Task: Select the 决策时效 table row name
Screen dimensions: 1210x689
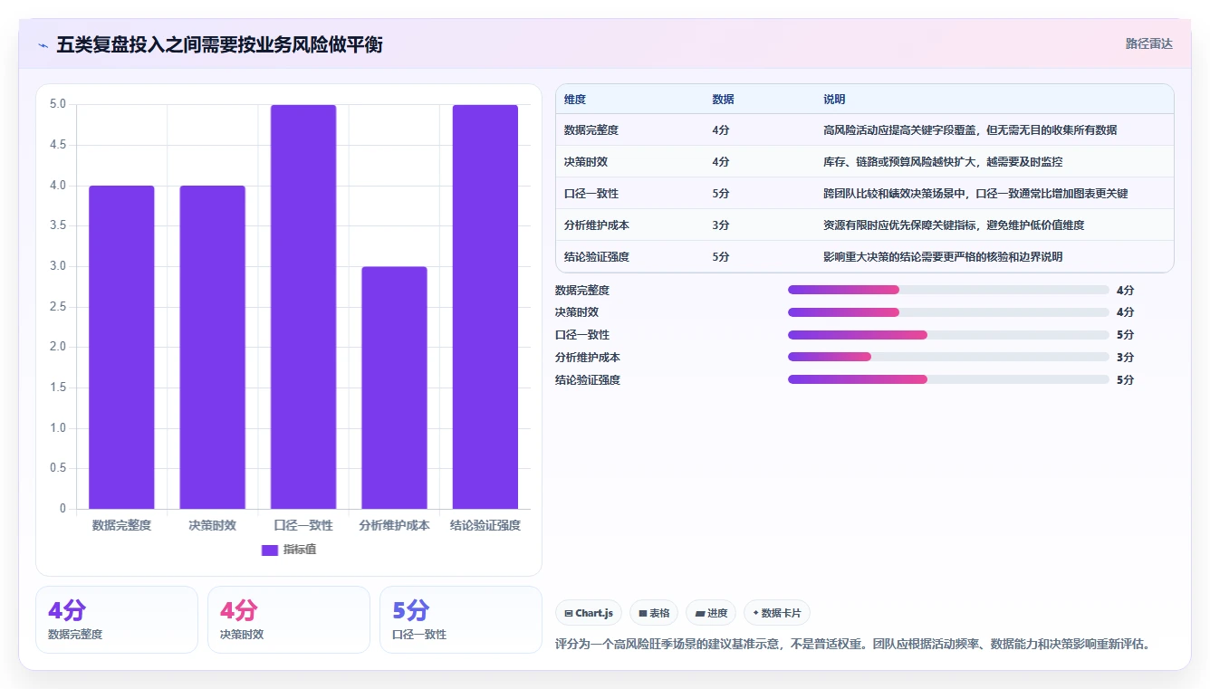Action: tap(586, 162)
